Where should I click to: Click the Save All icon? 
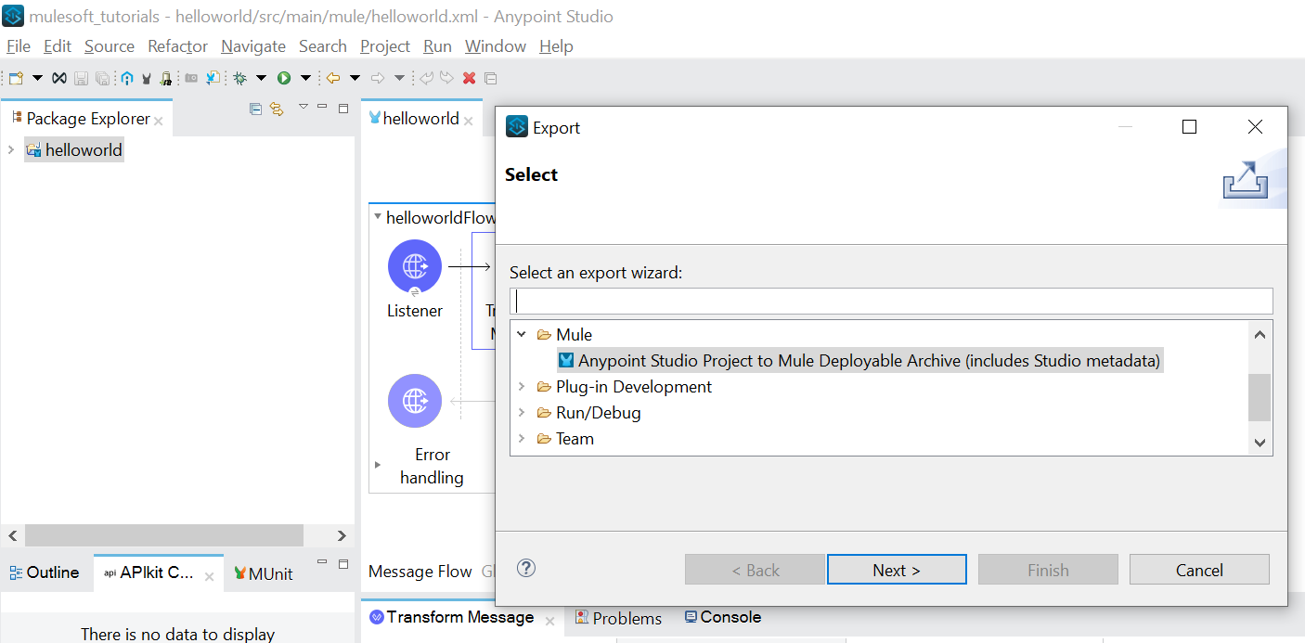click(x=102, y=77)
